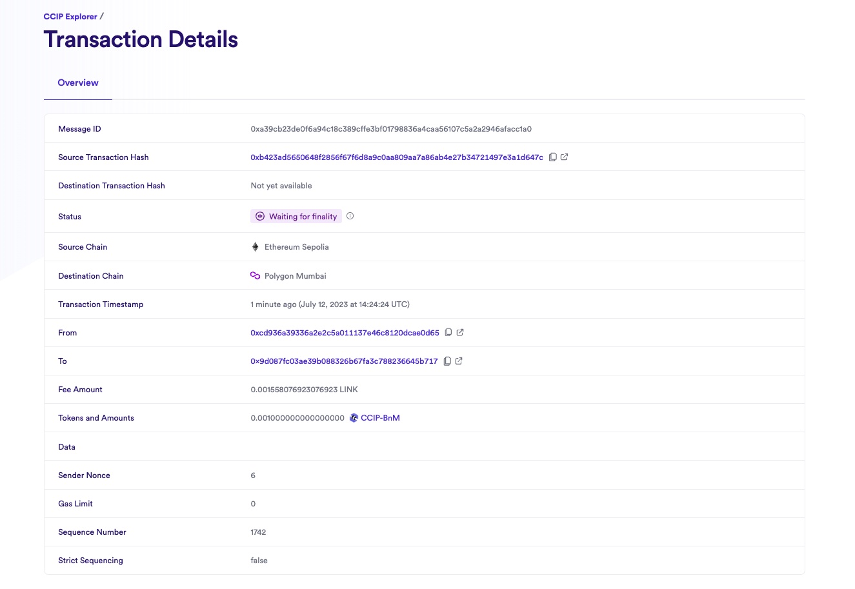
Task: Click the 'Sender Nonce' row label
Action: tap(84, 475)
